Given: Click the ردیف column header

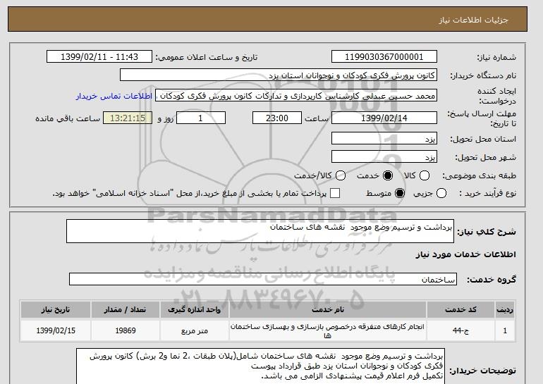Looking at the screenshot, I should pos(505,309).
